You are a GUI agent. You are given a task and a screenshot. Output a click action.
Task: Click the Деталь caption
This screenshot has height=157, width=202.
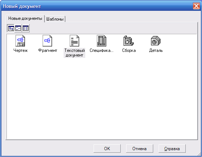click(x=156, y=50)
